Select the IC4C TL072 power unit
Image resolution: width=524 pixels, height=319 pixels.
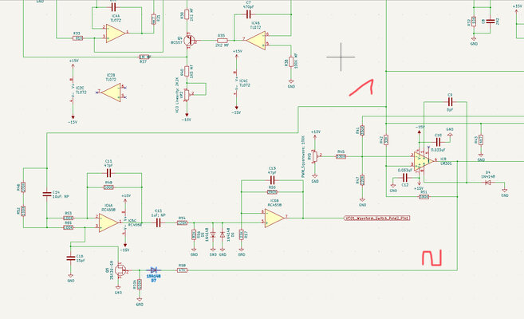237,82
